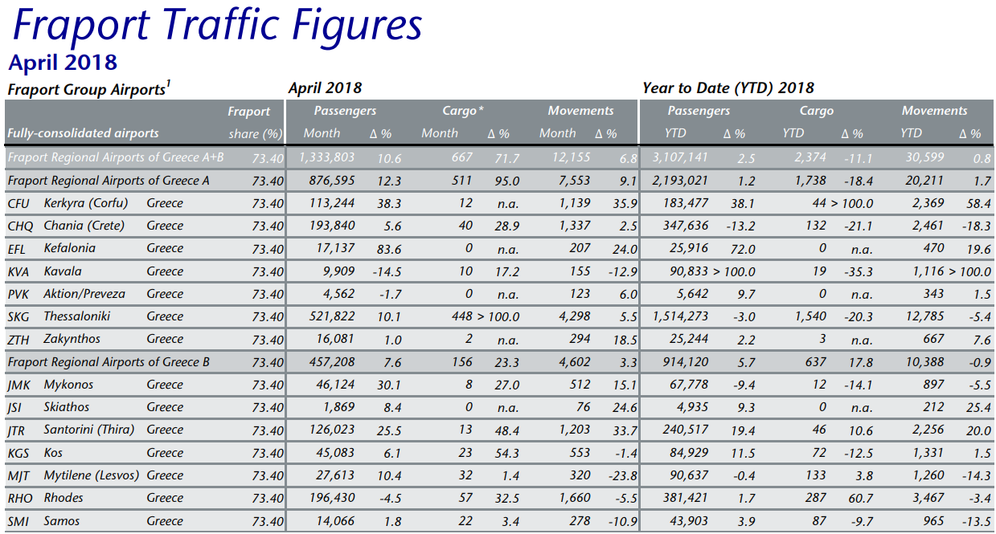Click YTD passengers value '2,193,021'
This screenshot has width=996, height=534.
click(680, 181)
